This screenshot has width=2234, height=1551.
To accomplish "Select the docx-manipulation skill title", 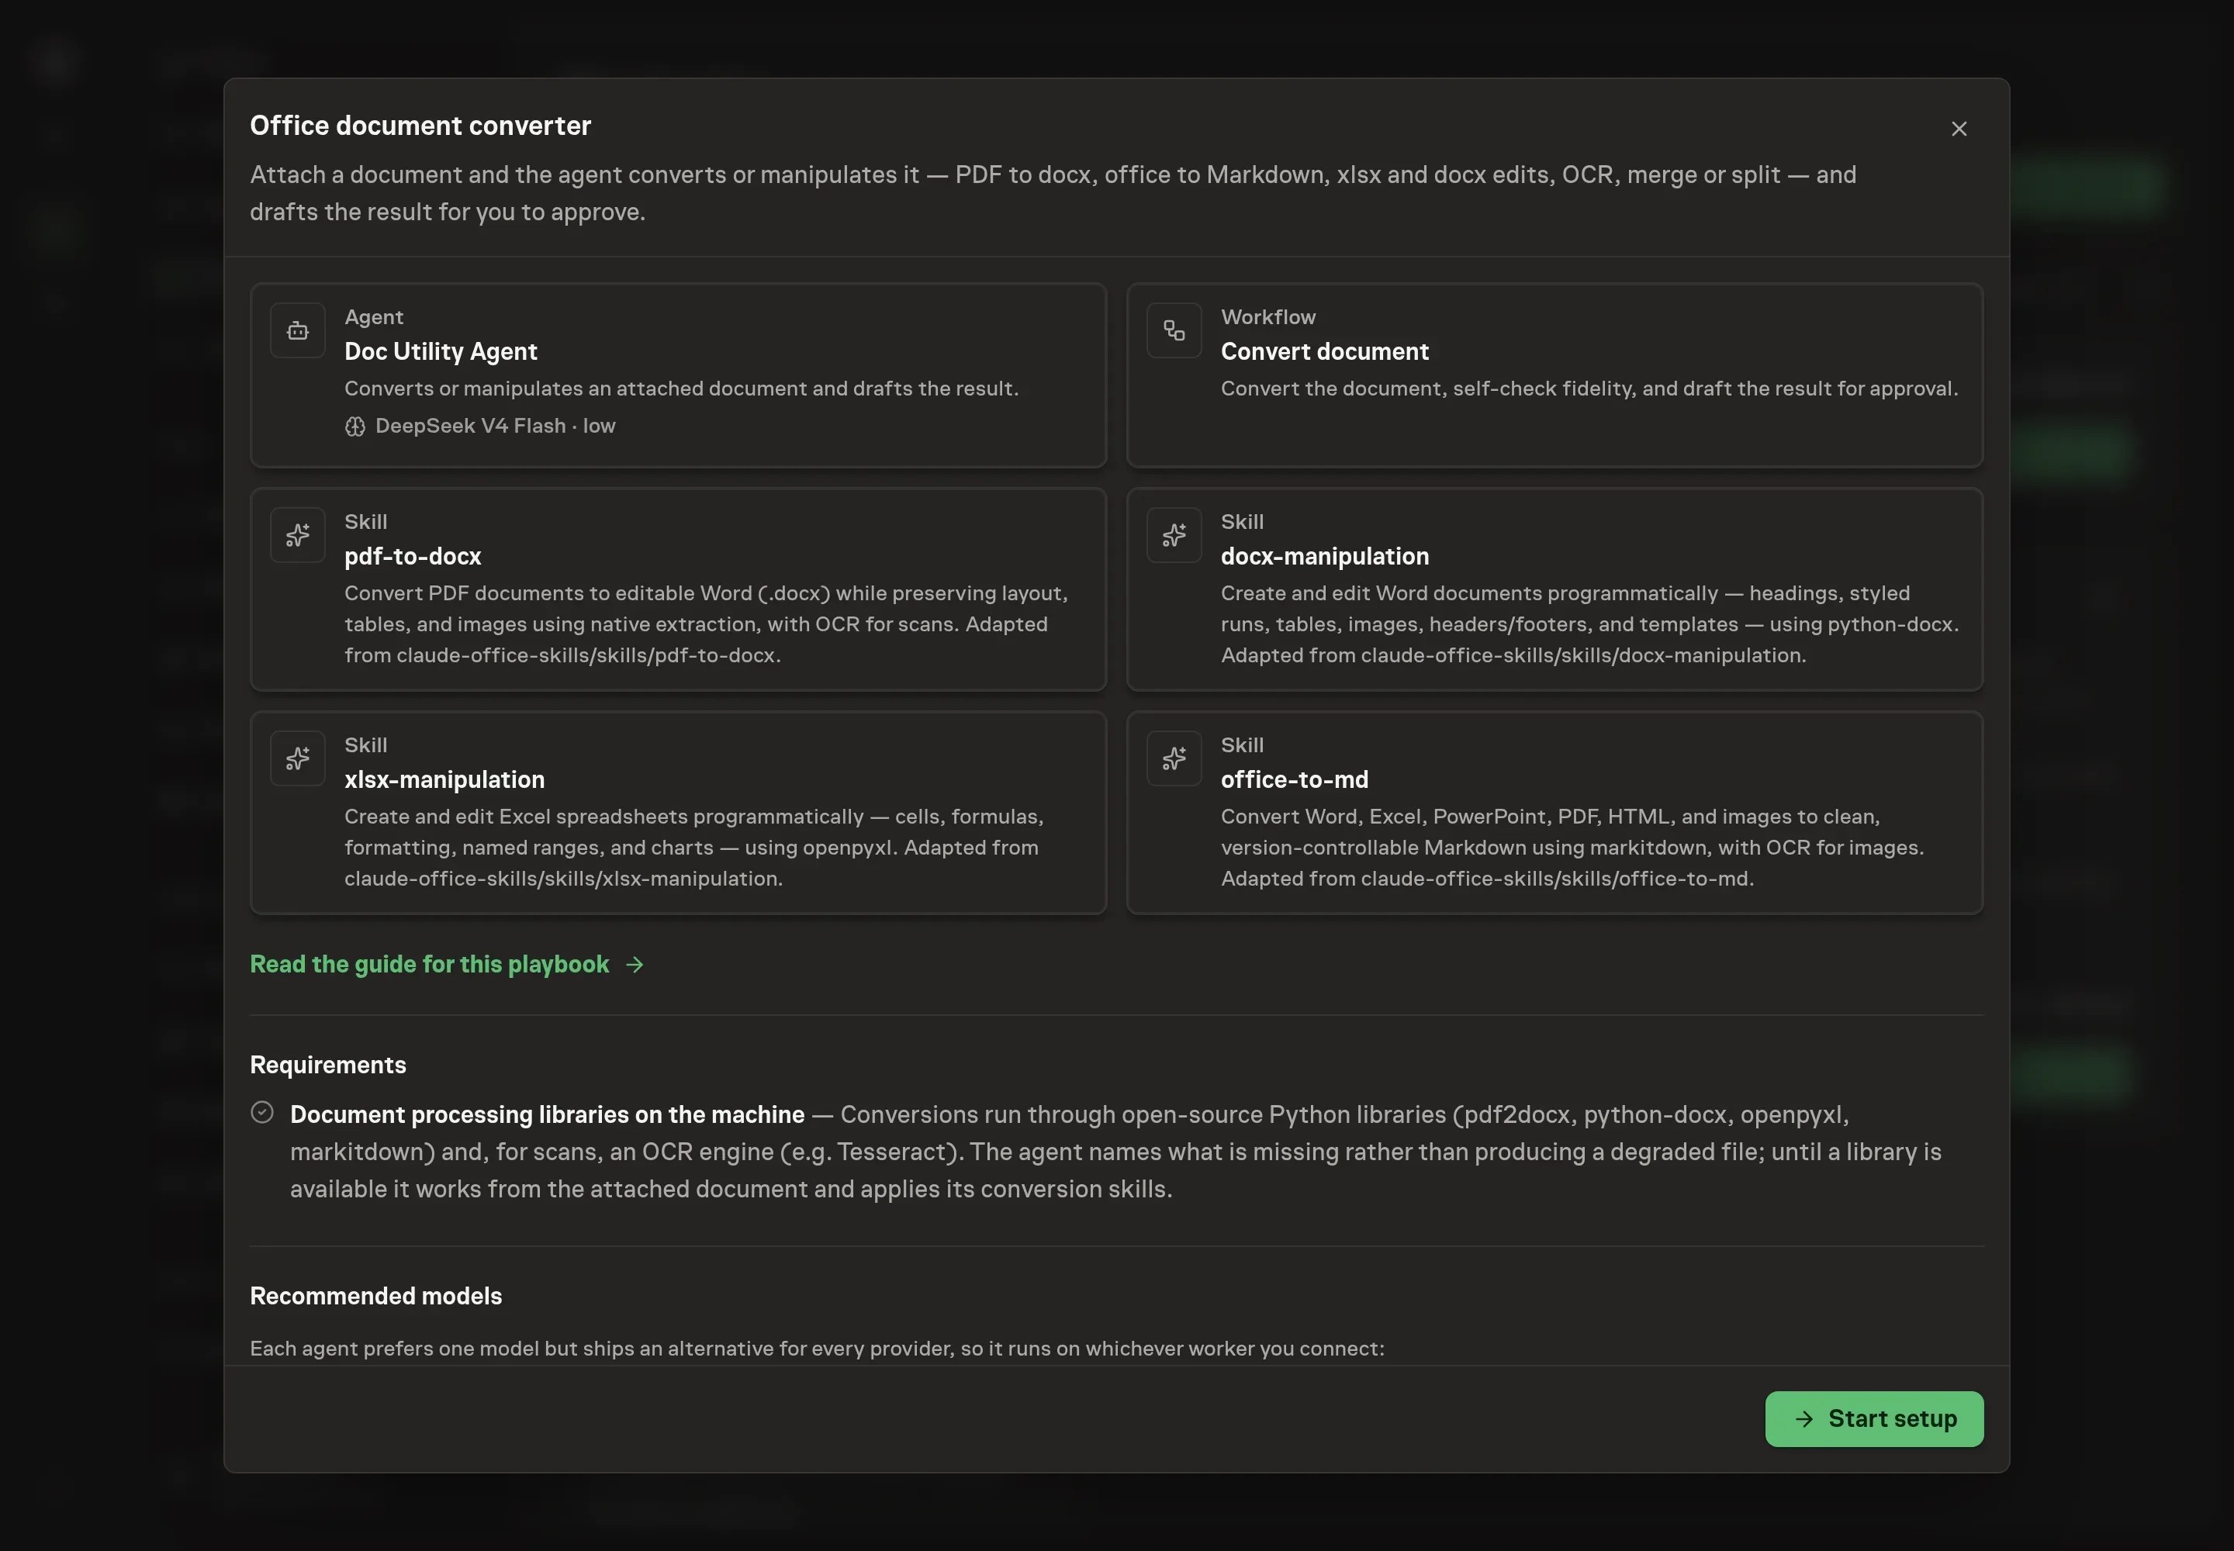I will (x=1324, y=556).
